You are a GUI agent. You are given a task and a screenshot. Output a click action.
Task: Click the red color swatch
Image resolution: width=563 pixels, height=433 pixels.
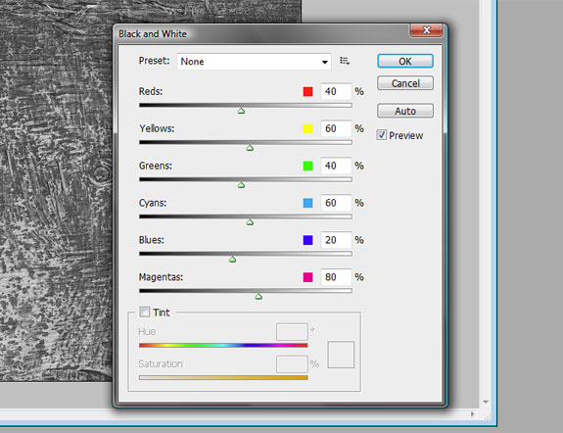(x=307, y=92)
